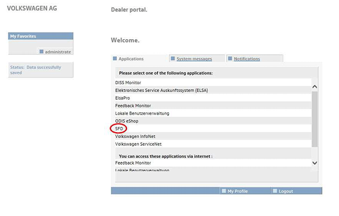Select the Applications tab
The image size is (339, 216).
pos(131,59)
